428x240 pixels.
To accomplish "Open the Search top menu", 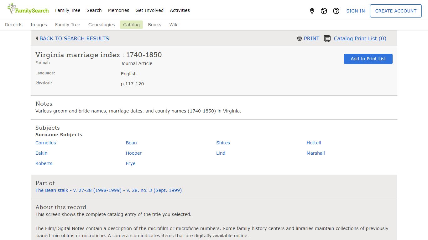I will (x=94, y=10).
